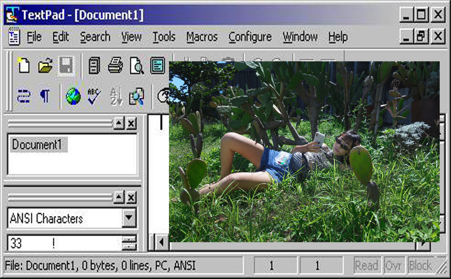
Task: Toggle word wrap with the toolbar icon
Action: (x=24, y=96)
